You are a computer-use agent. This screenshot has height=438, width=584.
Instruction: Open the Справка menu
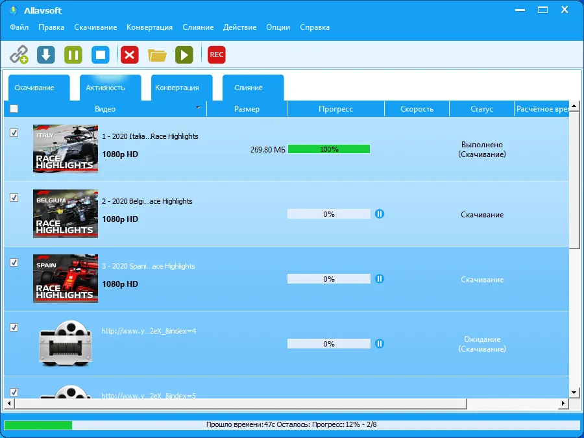point(315,27)
